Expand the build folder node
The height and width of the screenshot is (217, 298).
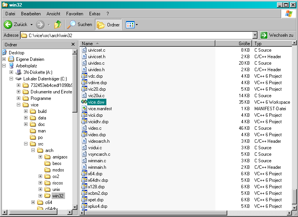pyautogui.click(x=26, y=111)
